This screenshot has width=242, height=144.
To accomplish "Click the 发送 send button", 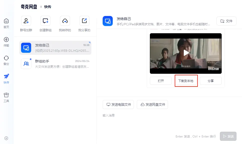I will click(228, 136).
